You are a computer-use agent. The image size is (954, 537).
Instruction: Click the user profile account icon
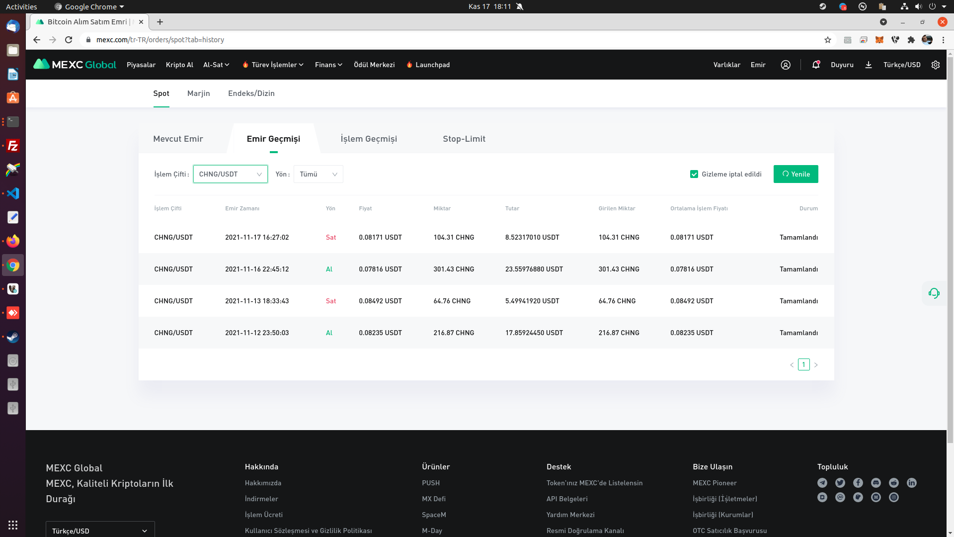(x=785, y=65)
